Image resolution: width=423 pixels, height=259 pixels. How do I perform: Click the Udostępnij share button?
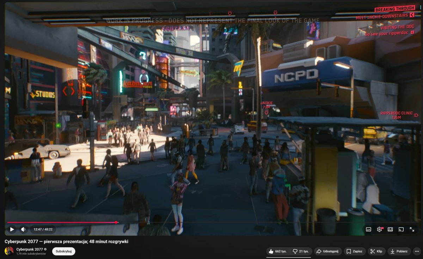tap(327, 251)
